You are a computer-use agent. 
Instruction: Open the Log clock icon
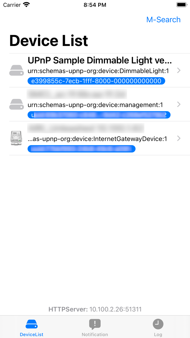[x=158, y=324]
